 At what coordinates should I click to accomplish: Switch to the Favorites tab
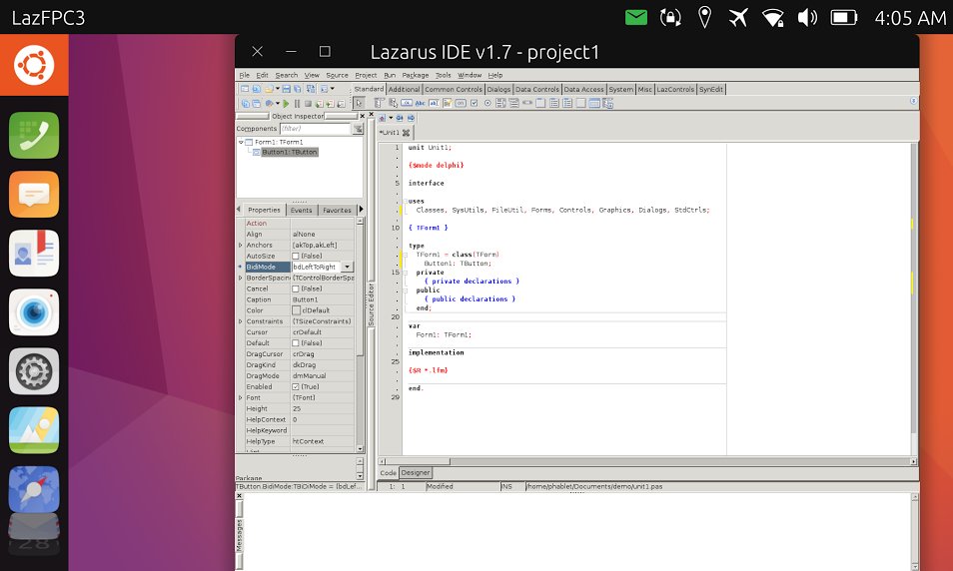[x=337, y=211]
